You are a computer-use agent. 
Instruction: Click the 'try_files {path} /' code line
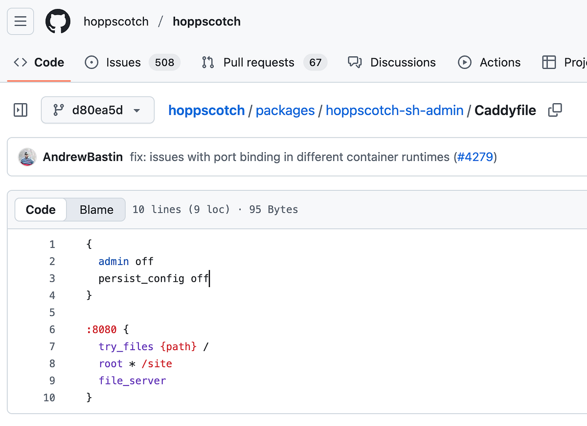click(154, 346)
